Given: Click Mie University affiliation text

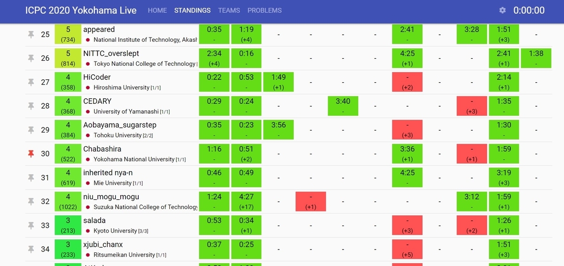Looking at the screenshot, I should pyautogui.click(x=112, y=183).
